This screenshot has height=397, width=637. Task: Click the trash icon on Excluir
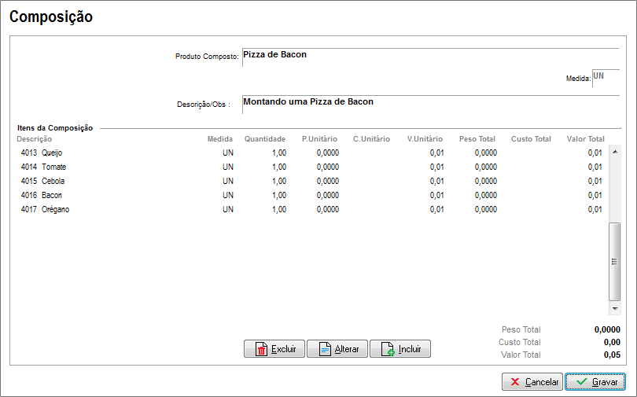tap(260, 350)
